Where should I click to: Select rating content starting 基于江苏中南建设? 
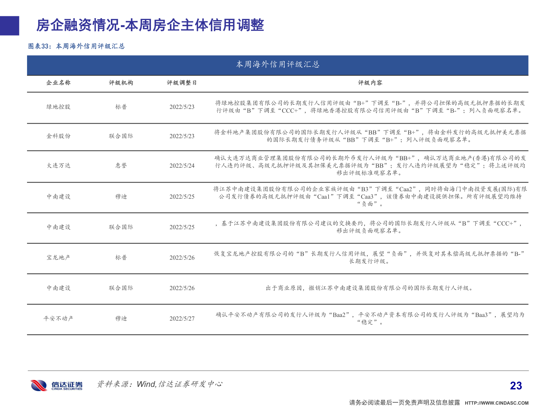(370, 227)
